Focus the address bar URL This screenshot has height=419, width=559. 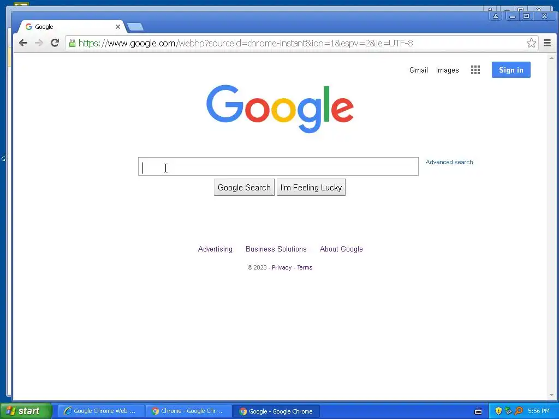pos(246,43)
